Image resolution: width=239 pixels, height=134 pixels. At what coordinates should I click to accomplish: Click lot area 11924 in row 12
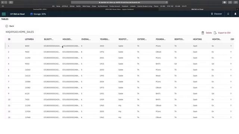pyautogui.click(x=28, y=111)
